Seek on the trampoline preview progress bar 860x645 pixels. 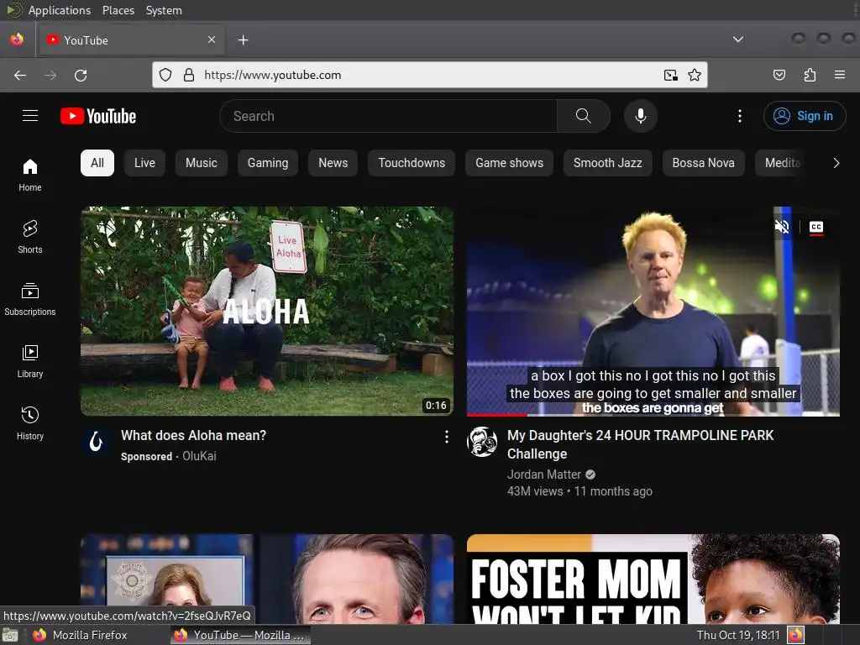[653, 415]
